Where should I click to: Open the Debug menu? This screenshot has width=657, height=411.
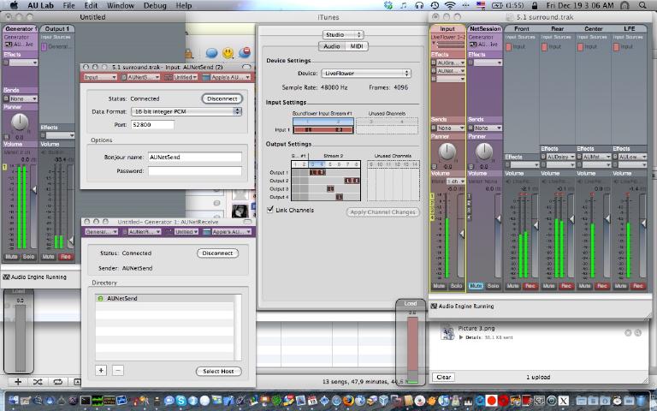[x=155, y=5]
